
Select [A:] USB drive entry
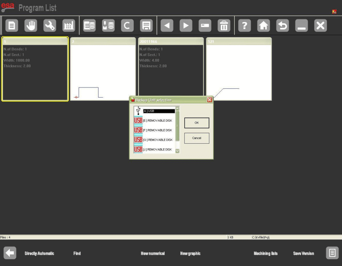159,111
